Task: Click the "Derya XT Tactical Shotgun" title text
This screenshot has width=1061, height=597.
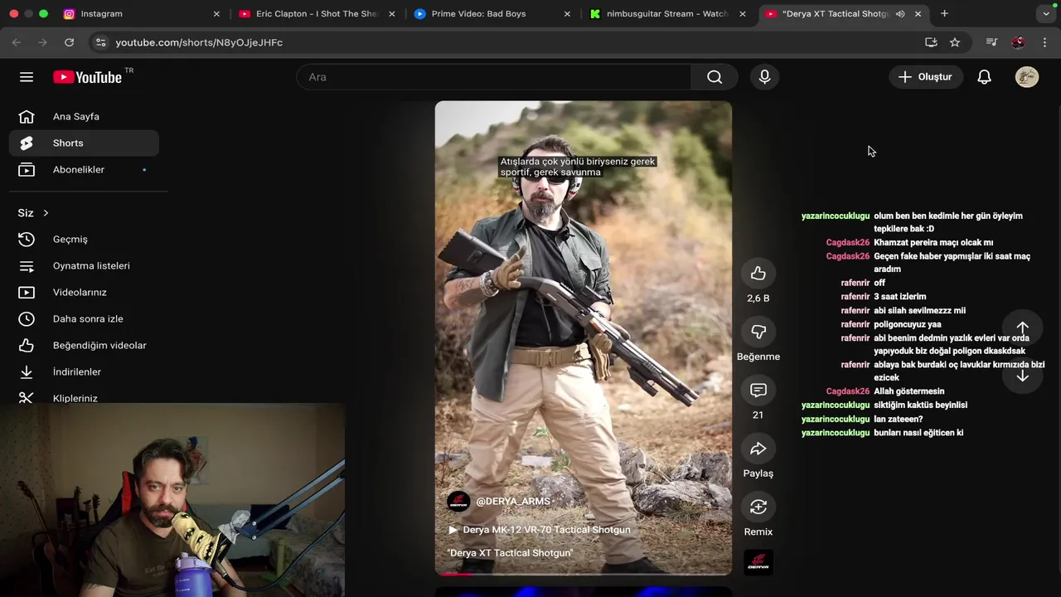Action: 510,553
